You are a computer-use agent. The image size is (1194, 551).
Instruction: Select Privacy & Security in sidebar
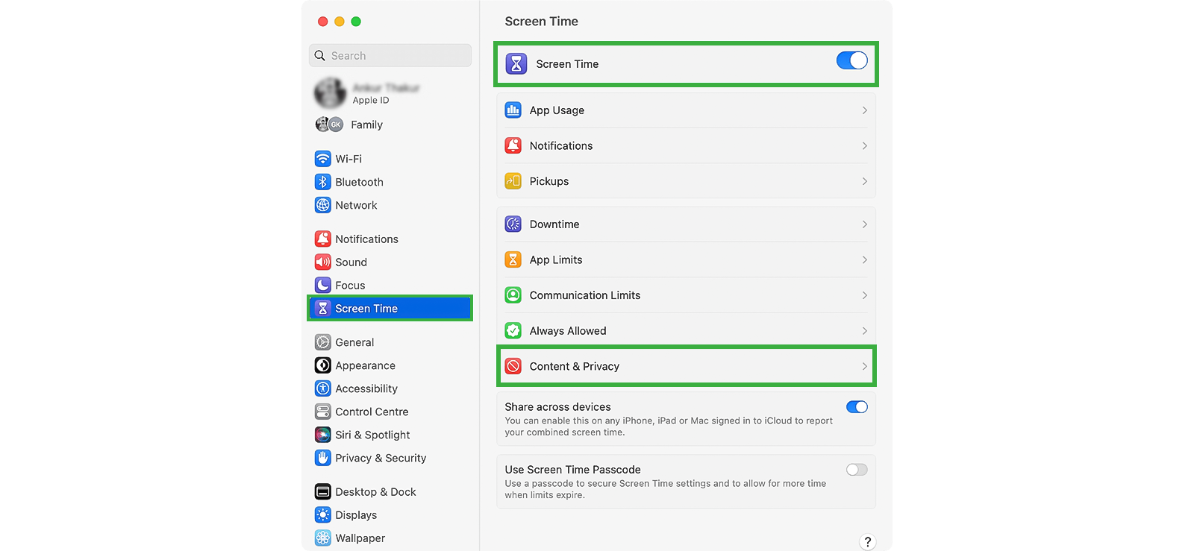[x=381, y=458]
